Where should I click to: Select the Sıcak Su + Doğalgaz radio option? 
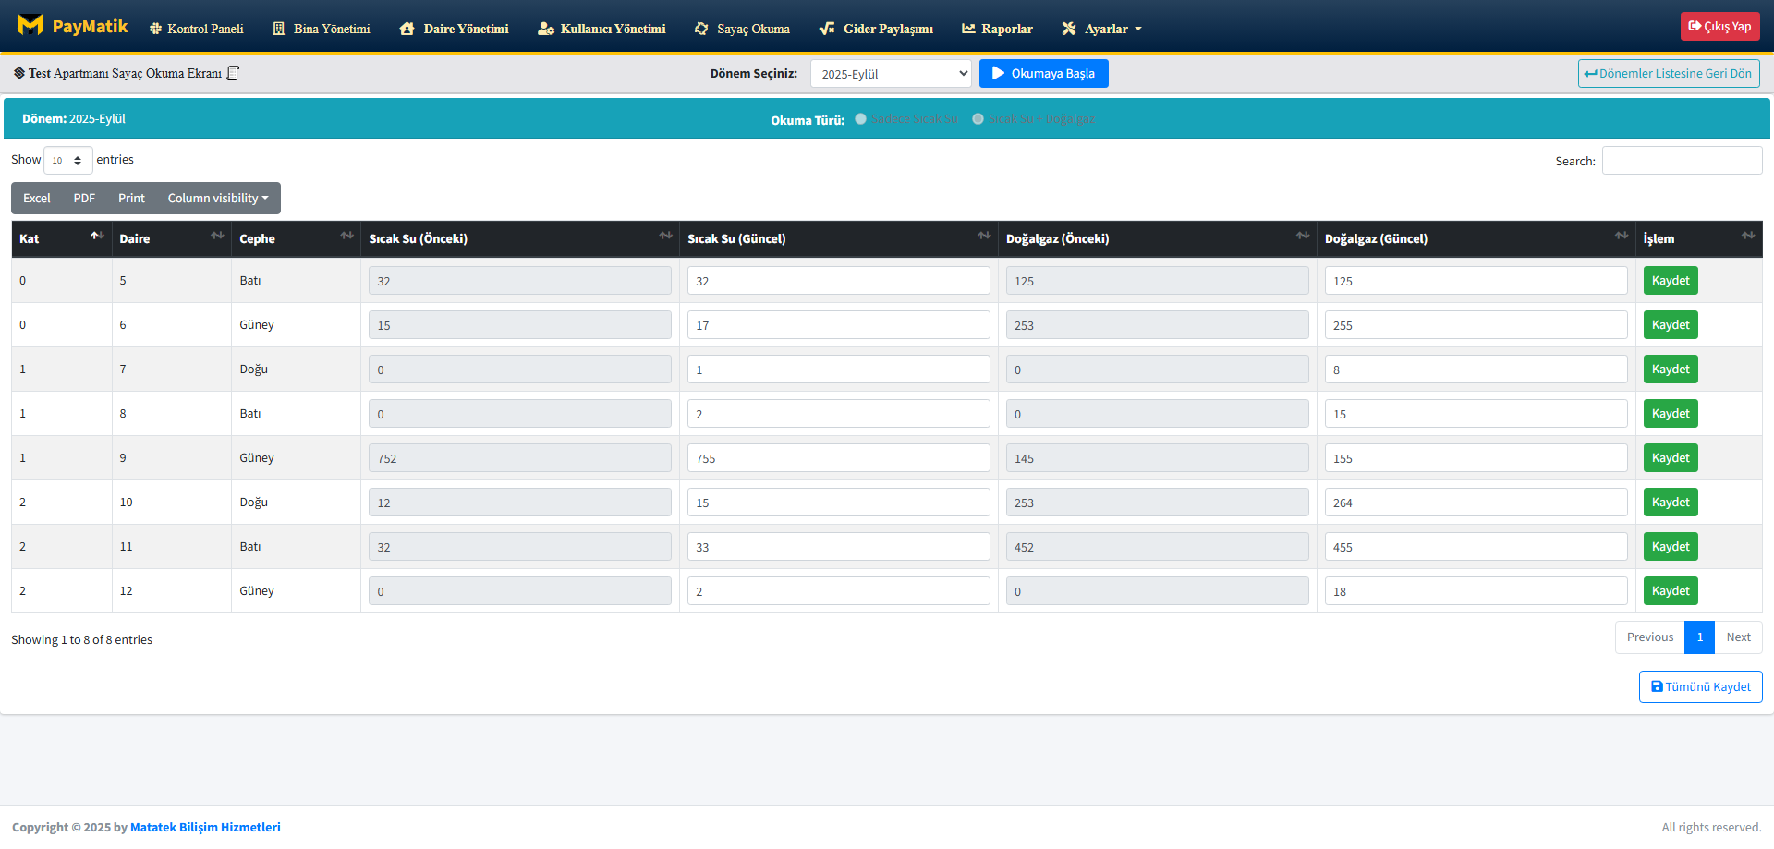(978, 119)
